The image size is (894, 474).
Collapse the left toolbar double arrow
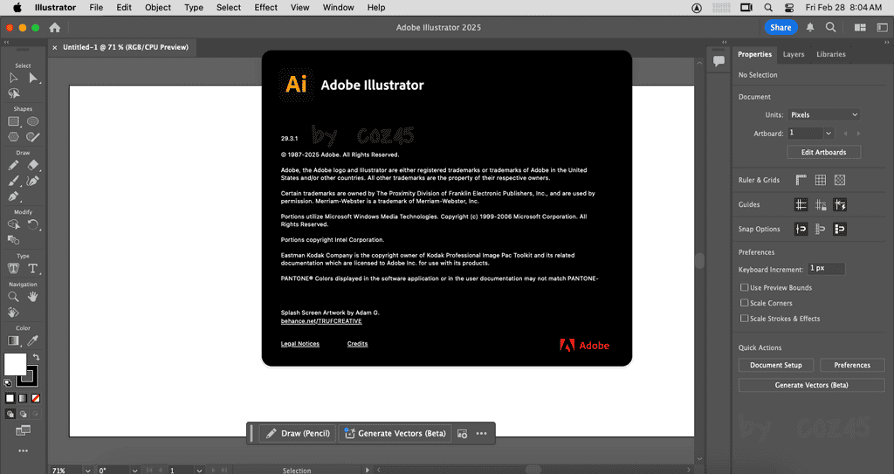[7, 42]
